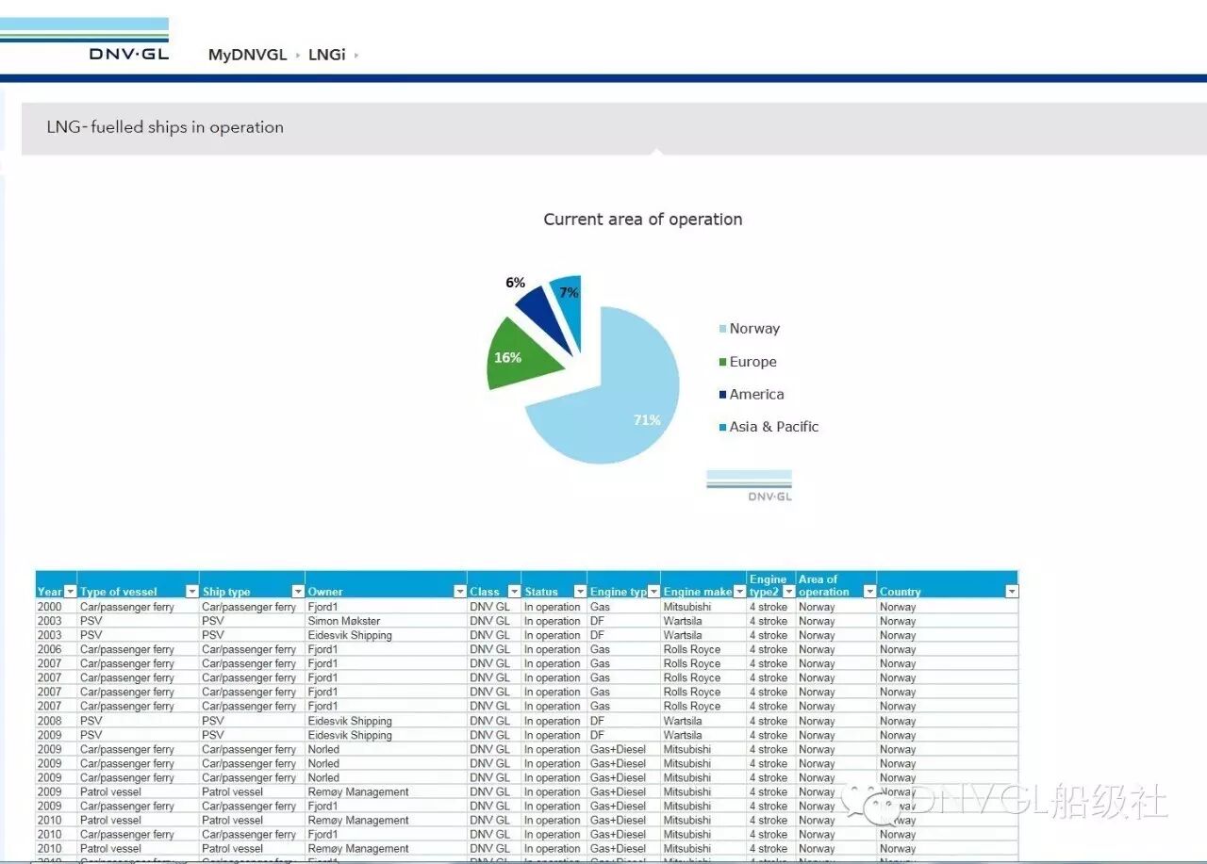Click the Asia & Pacific legend swatch
1207x864 pixels.
(x=722, y=428)
